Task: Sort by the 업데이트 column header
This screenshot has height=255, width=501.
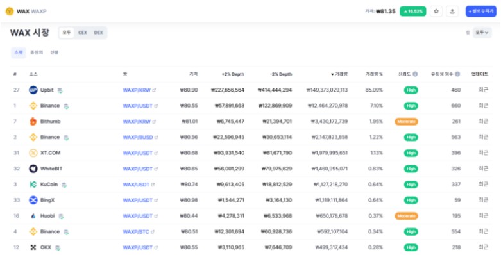Action: coord(480,74)
